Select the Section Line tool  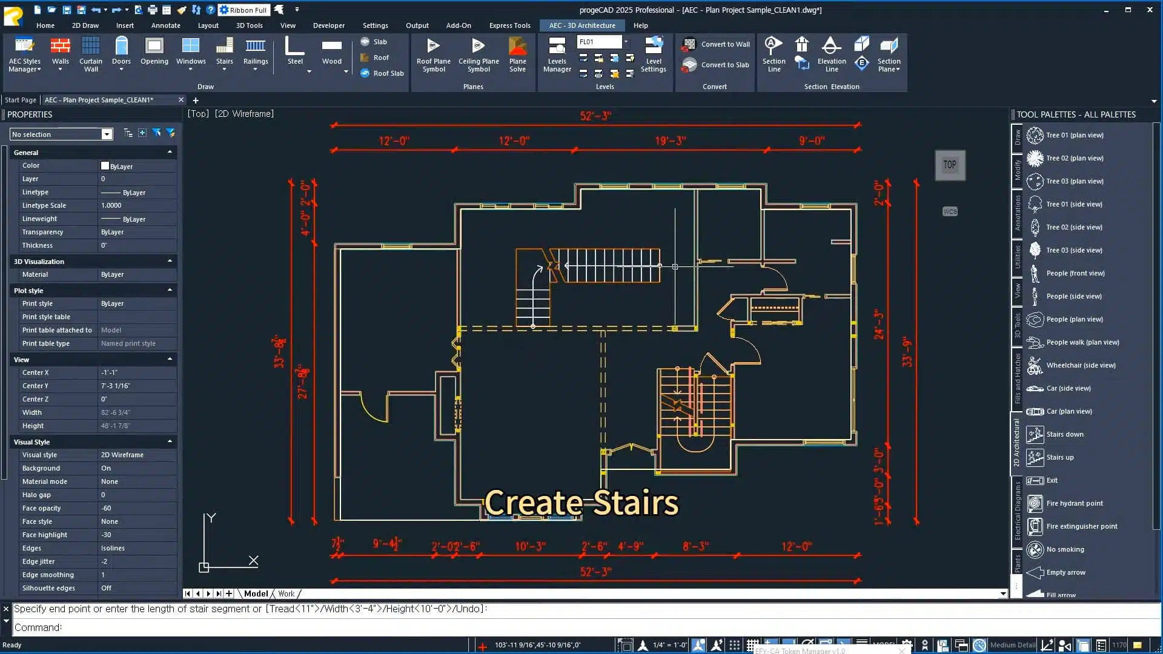click(773, 54)
